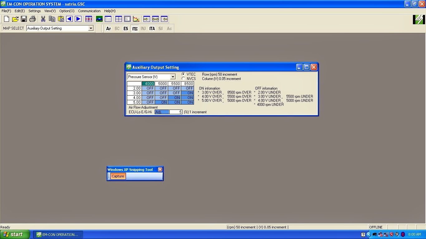Open the Communication menu

pyautogui.click(x=89, y=11)
